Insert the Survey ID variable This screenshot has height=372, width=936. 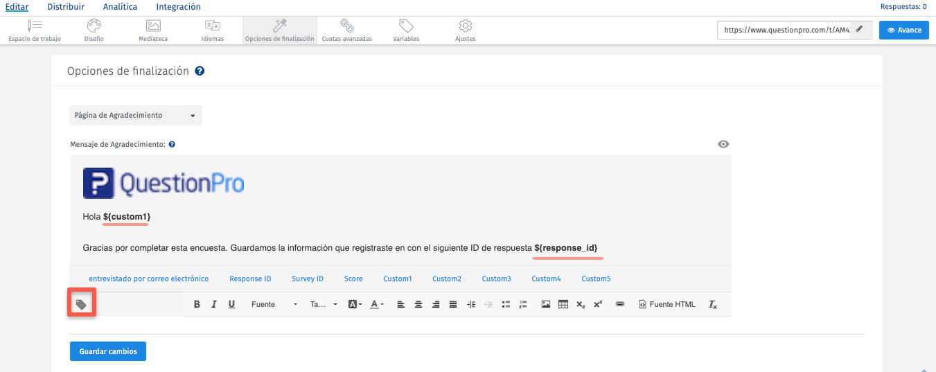308,278
